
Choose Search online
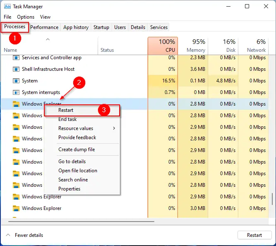pyautogui.click(x=82, y=180)
